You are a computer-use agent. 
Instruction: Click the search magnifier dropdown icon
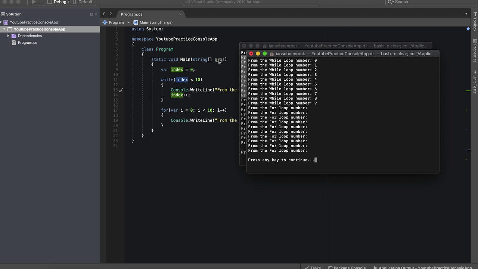391,2
